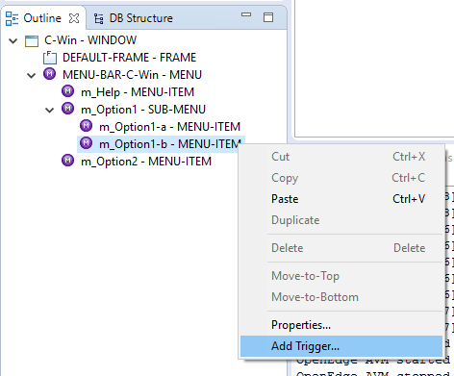Close the Outline view tab
Viewport: 454px width, 376px height.
click(74, 18)
